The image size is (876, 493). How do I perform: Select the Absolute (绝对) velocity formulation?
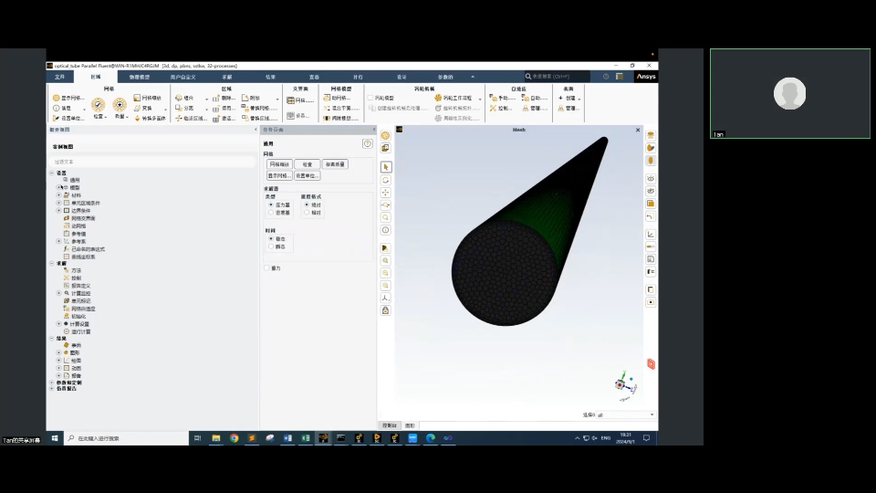(x=307, y=205)
